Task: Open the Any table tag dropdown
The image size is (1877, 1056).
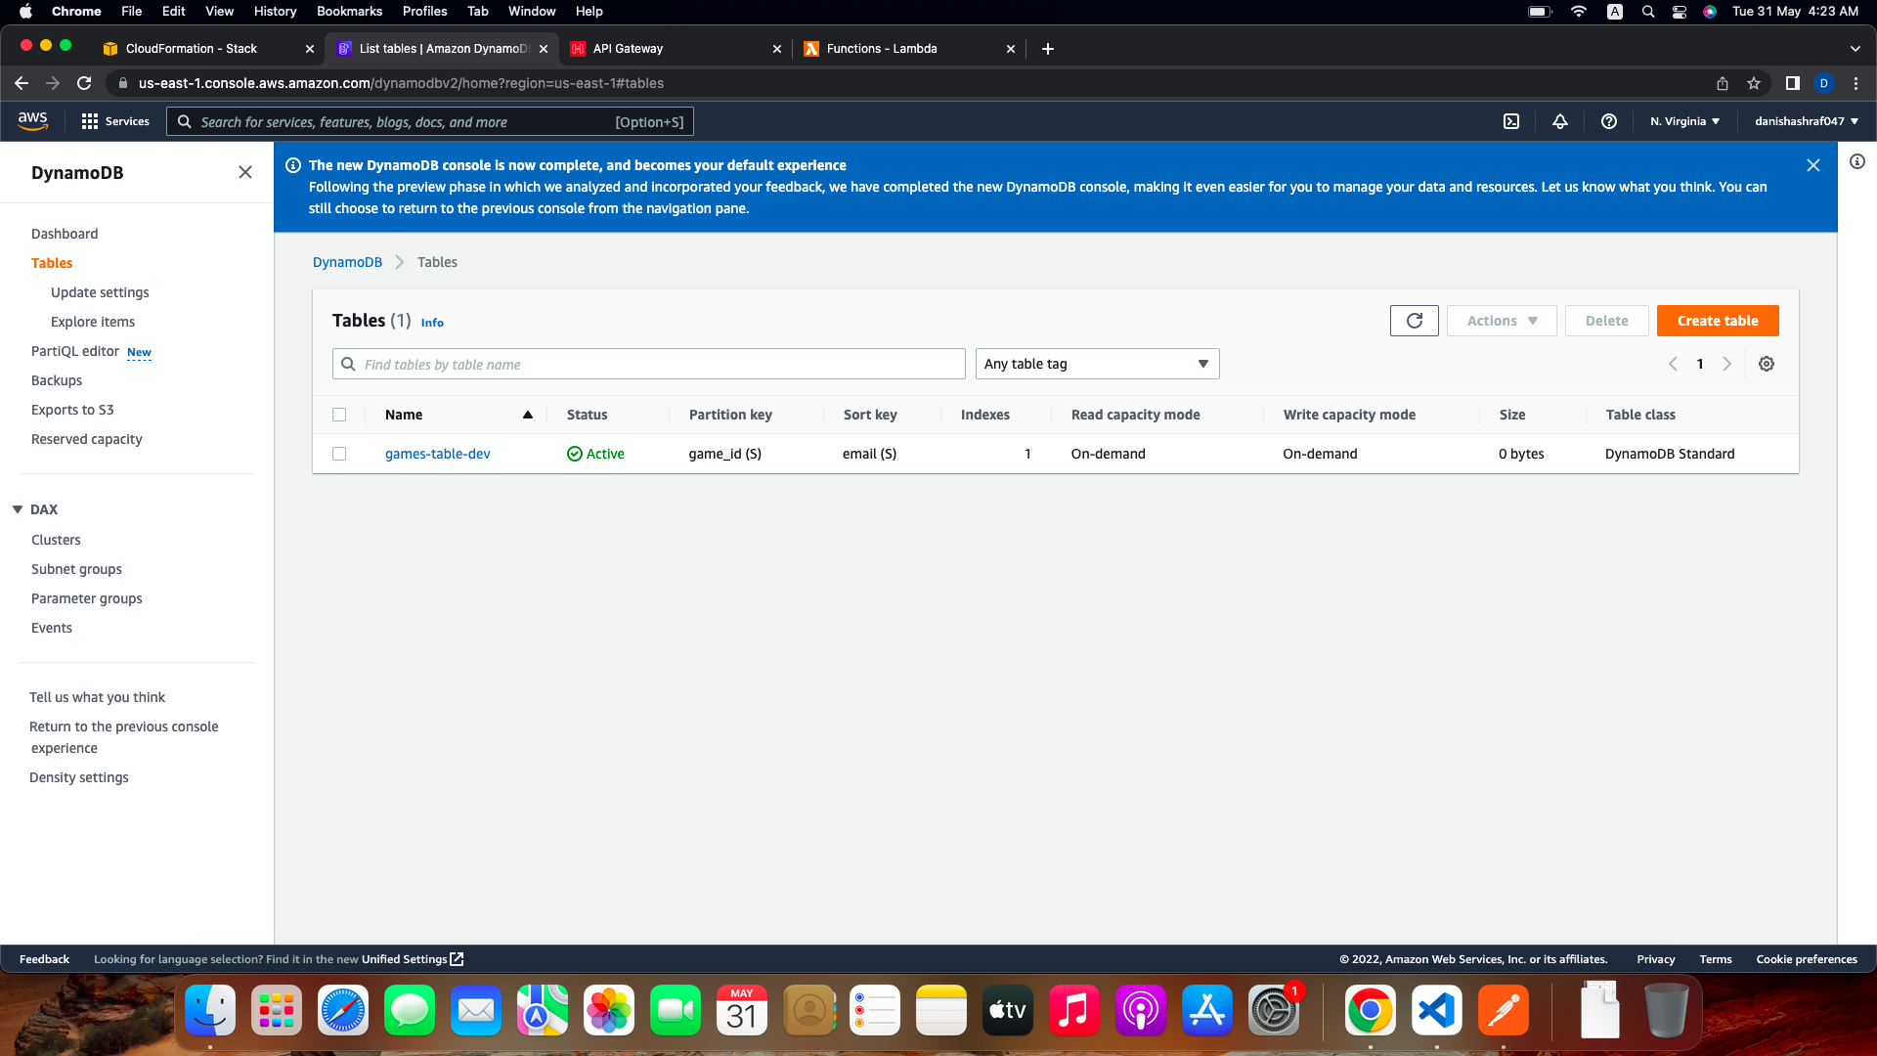Action: pyautogui.click(x=1097, y=364)
